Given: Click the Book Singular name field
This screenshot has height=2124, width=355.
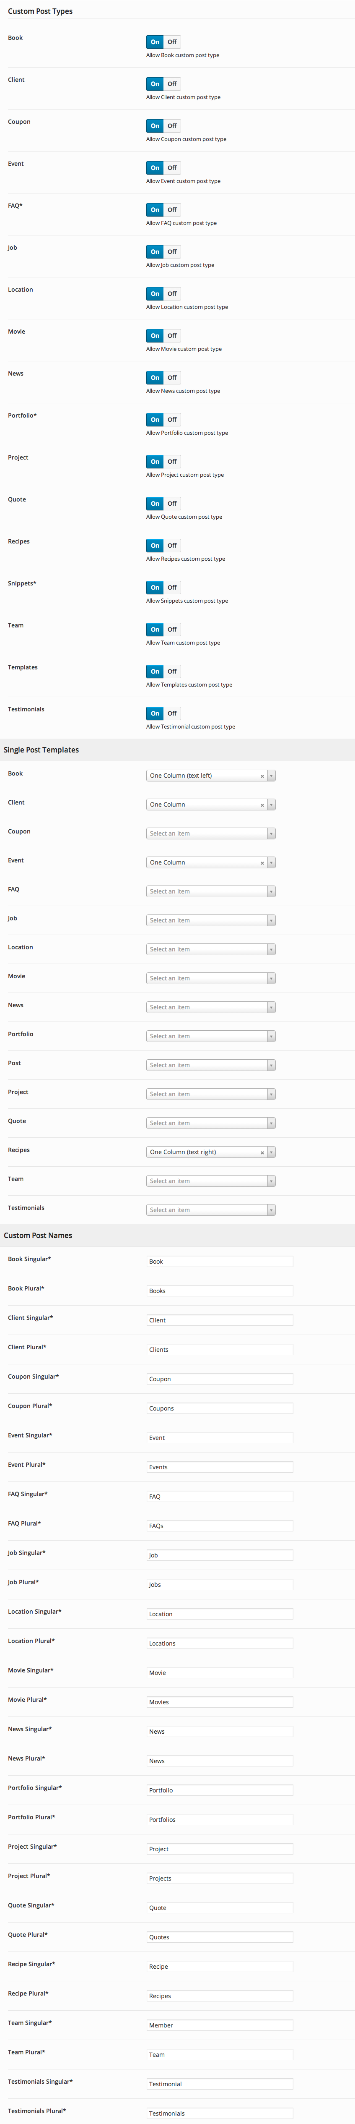Looking at the screenshot, I should pos(218,1261).
